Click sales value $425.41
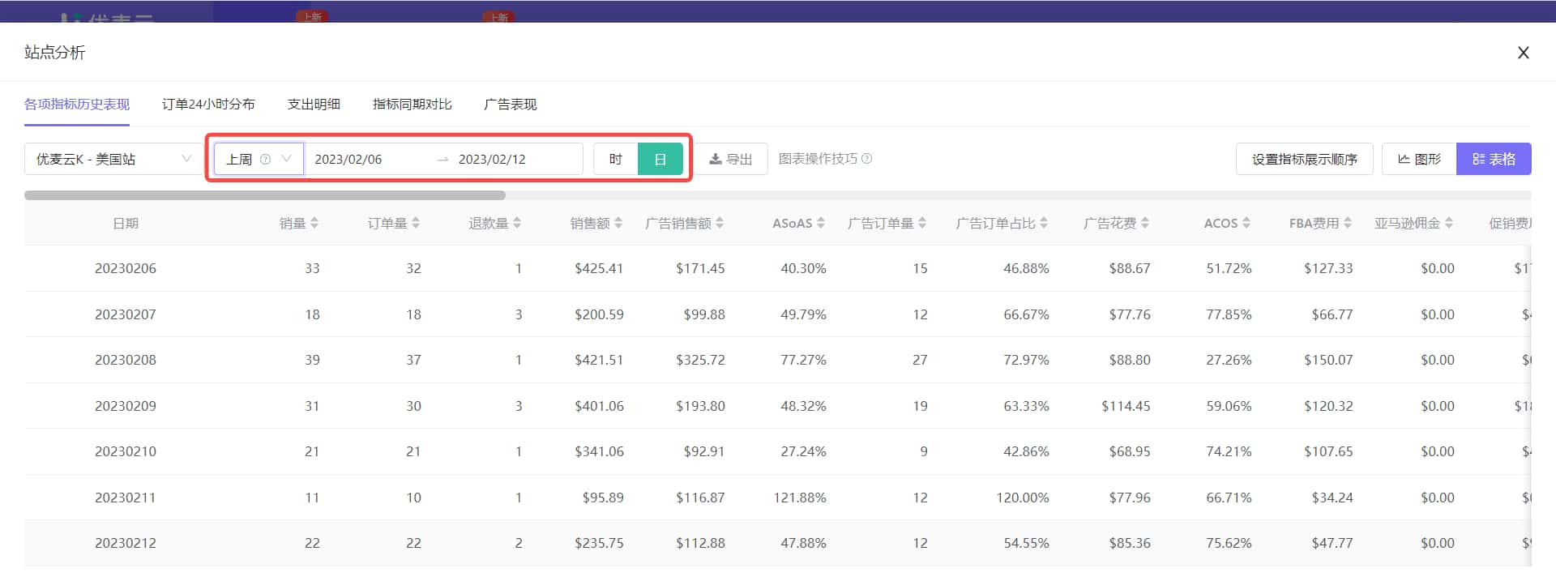 click(x=599, y=268)
